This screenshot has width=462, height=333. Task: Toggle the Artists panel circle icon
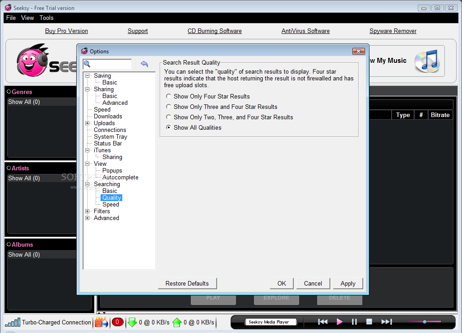click(x=9, y=168)
